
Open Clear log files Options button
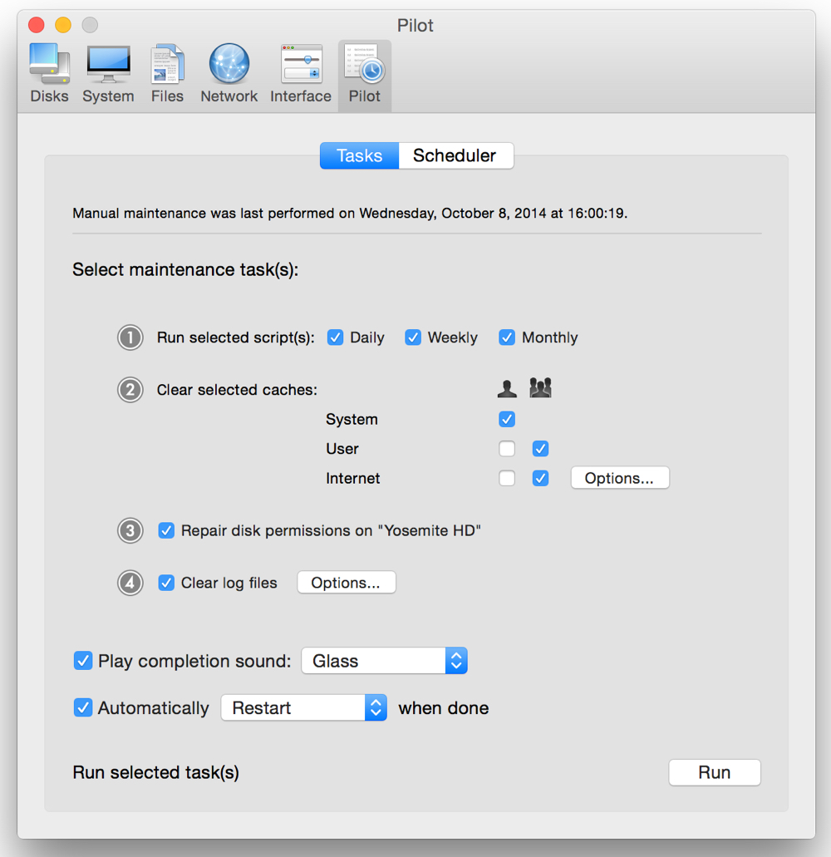pos(346,583)
